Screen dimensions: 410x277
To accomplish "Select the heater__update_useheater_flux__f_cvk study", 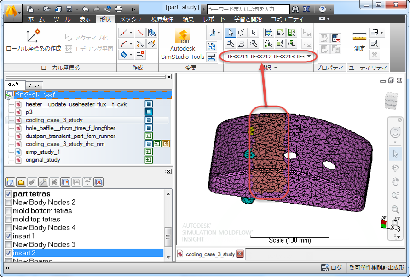I will pos(76,104).
